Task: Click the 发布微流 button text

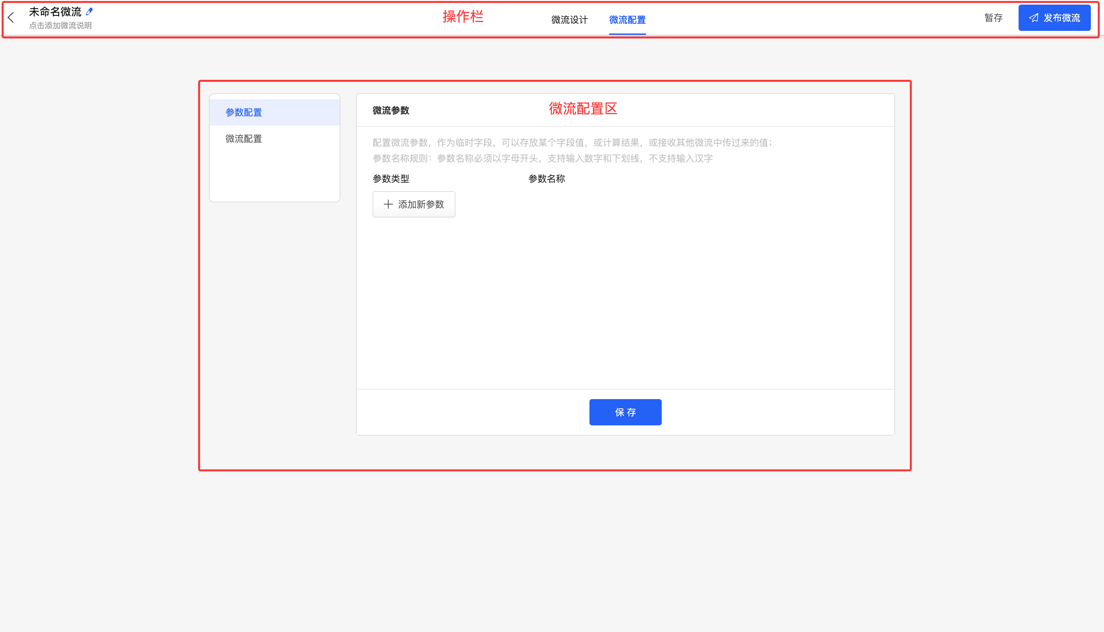Action: [x=1062, y=18]
